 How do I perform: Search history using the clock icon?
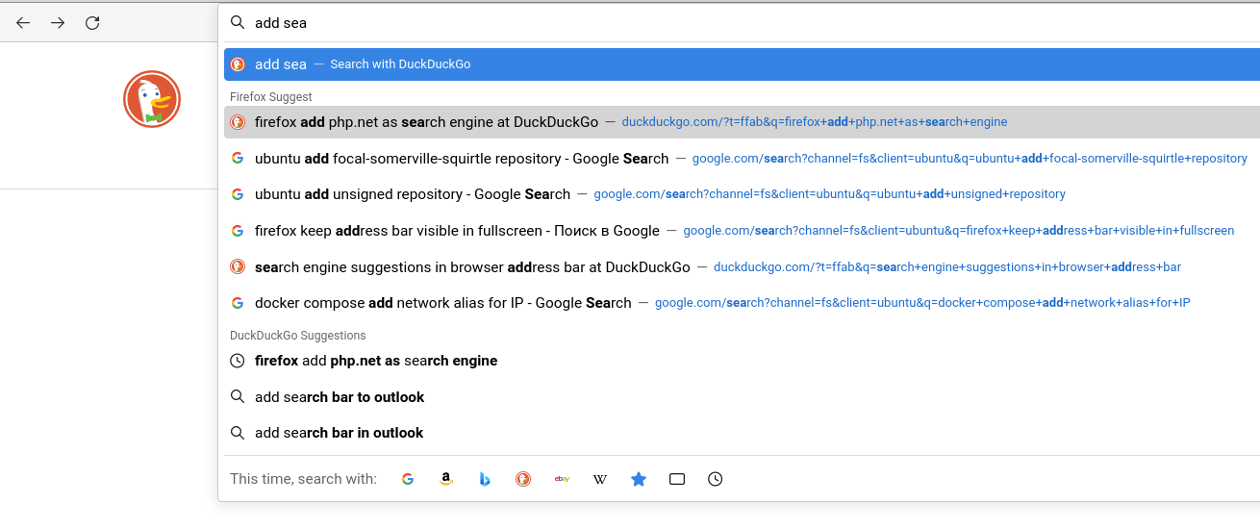tap(716, 479)
